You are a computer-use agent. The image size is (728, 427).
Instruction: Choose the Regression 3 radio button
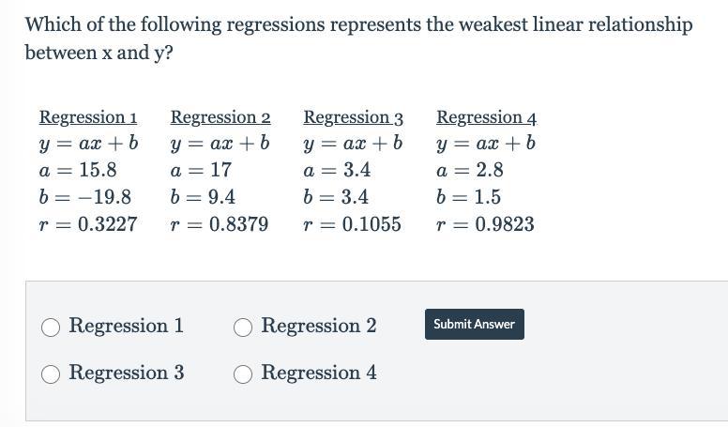(52, 374)
